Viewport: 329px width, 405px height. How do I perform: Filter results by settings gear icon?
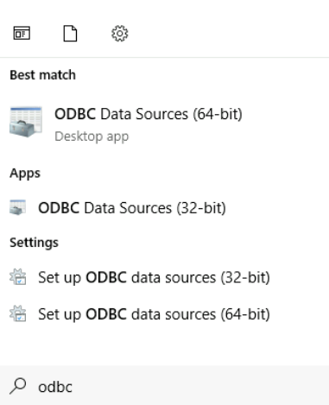[120, 34]
